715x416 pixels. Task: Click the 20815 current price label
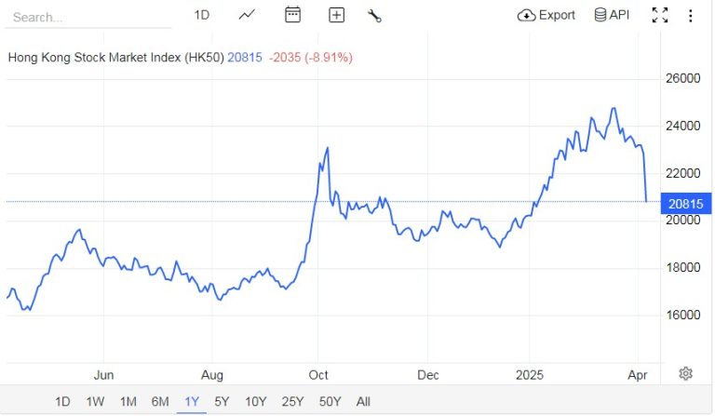(686, 203)
